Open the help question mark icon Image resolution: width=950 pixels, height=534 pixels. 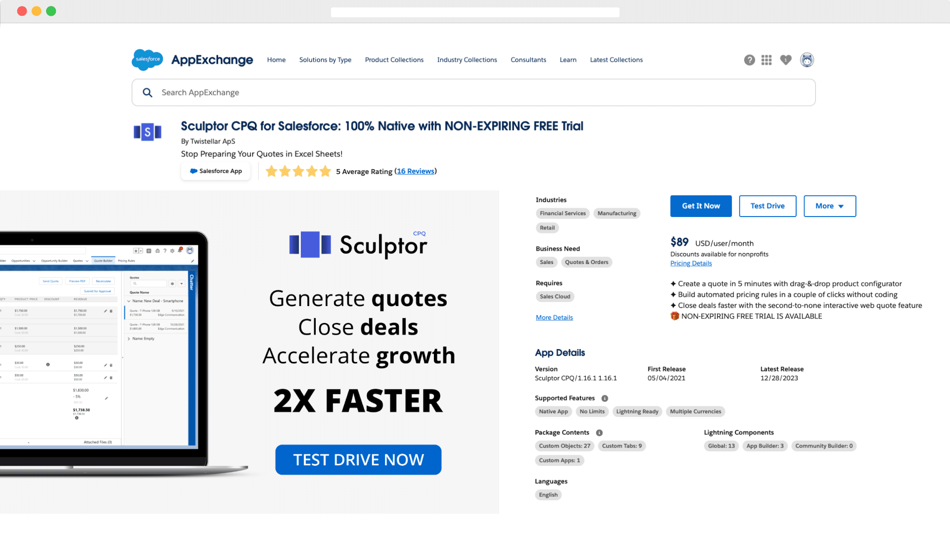(x=749, y=59)
